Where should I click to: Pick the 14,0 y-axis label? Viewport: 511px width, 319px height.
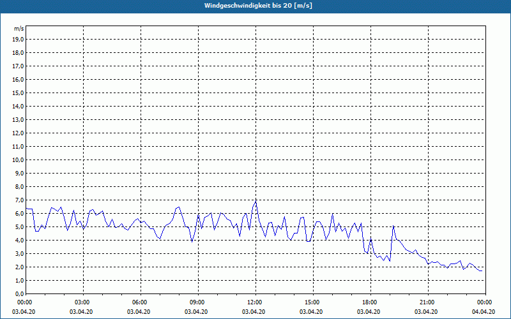(19, 106)
